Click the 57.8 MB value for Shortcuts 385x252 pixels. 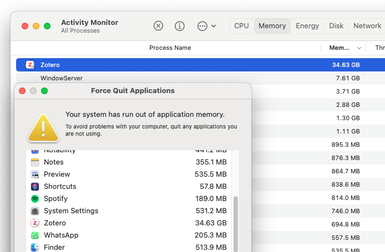[213, 186]
